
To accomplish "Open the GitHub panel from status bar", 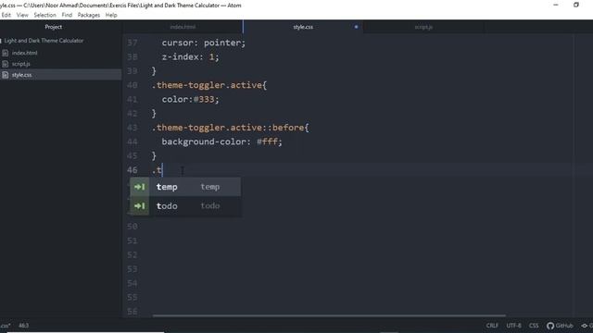I will click(560, 326).
